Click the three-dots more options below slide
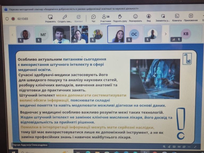This screenshot has height=153, width=204. coord(189,147)
